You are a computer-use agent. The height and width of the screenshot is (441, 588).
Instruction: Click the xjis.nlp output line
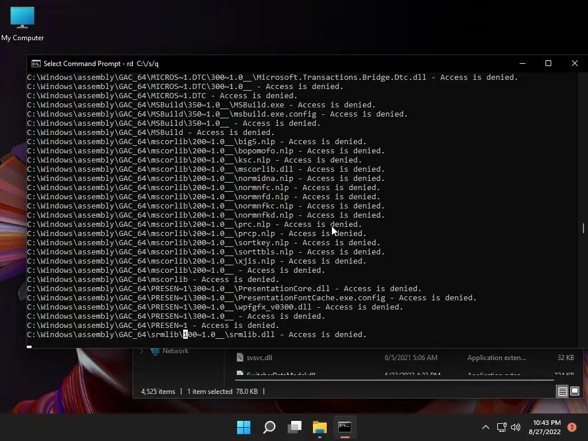(x=196, y=261)
